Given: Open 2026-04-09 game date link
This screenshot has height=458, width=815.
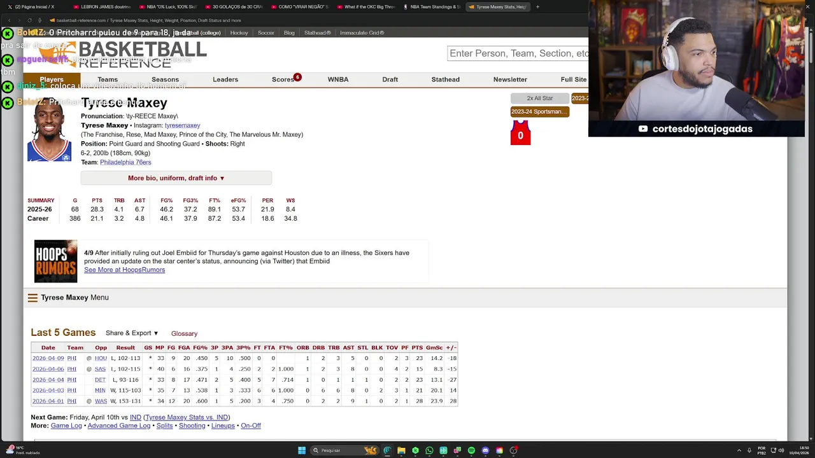Looking at the screenshot, I should click(48, 358).
